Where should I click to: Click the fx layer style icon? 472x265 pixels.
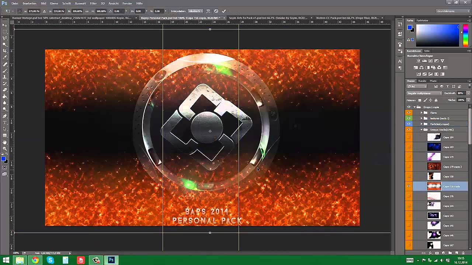click(x=430, y=253)
